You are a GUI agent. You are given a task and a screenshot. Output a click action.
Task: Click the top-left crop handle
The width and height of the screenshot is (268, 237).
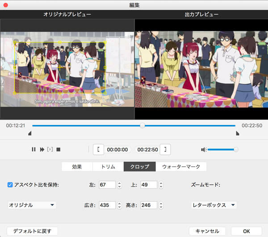(x=15, y=42)
